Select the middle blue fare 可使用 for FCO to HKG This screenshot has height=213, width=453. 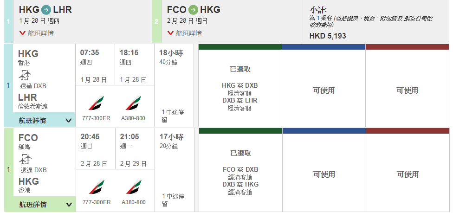click(324, 174)
